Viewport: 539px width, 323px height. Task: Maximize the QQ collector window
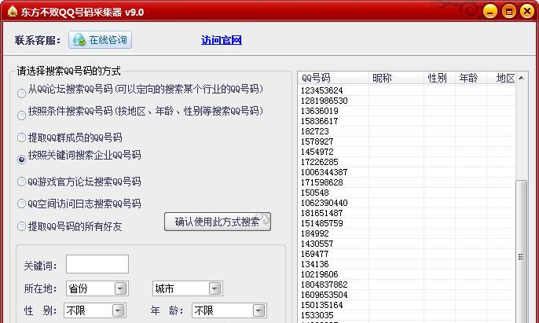point(509,11)
